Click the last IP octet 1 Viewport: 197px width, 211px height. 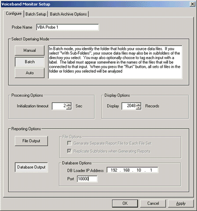151,170
